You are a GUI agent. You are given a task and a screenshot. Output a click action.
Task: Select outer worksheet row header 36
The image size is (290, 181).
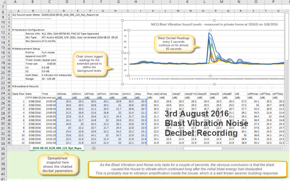pyautogui.click(x=3, y=154)
